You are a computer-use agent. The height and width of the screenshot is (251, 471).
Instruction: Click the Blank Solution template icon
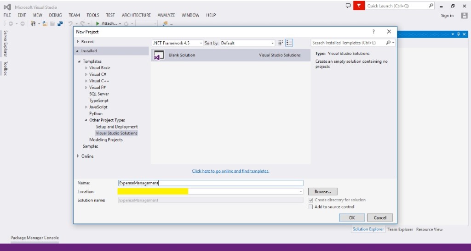[x=159, y=55]
